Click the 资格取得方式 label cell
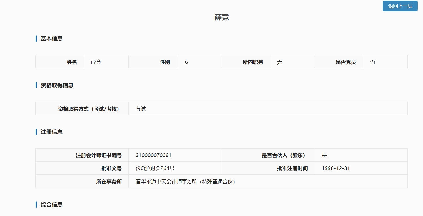 pos(88,109)
